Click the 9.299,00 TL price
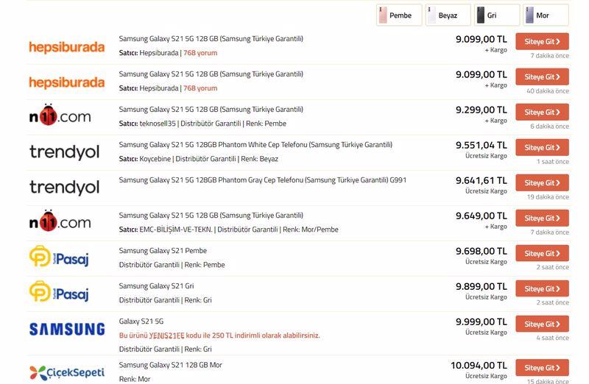The image size is (589, 384). click(x=482, y=110)
